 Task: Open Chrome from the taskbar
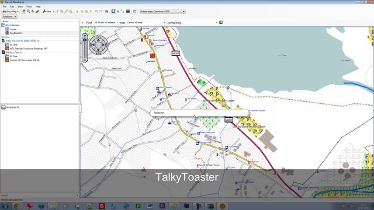[17, 206]
